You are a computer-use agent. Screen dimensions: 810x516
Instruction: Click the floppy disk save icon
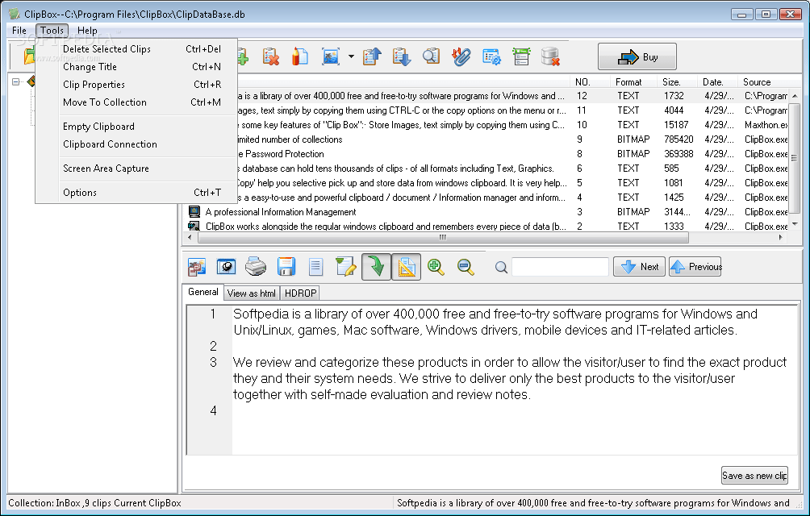pyautogui.click(x=286, y=267)
